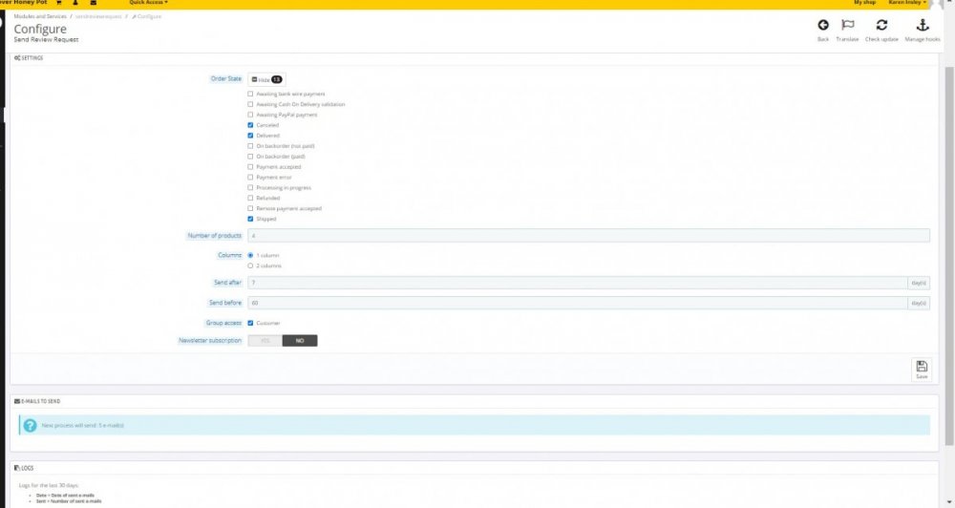Open the shopping cart icon in top bar
This screenshot has width=955, height=508.
tap(58, 3)
